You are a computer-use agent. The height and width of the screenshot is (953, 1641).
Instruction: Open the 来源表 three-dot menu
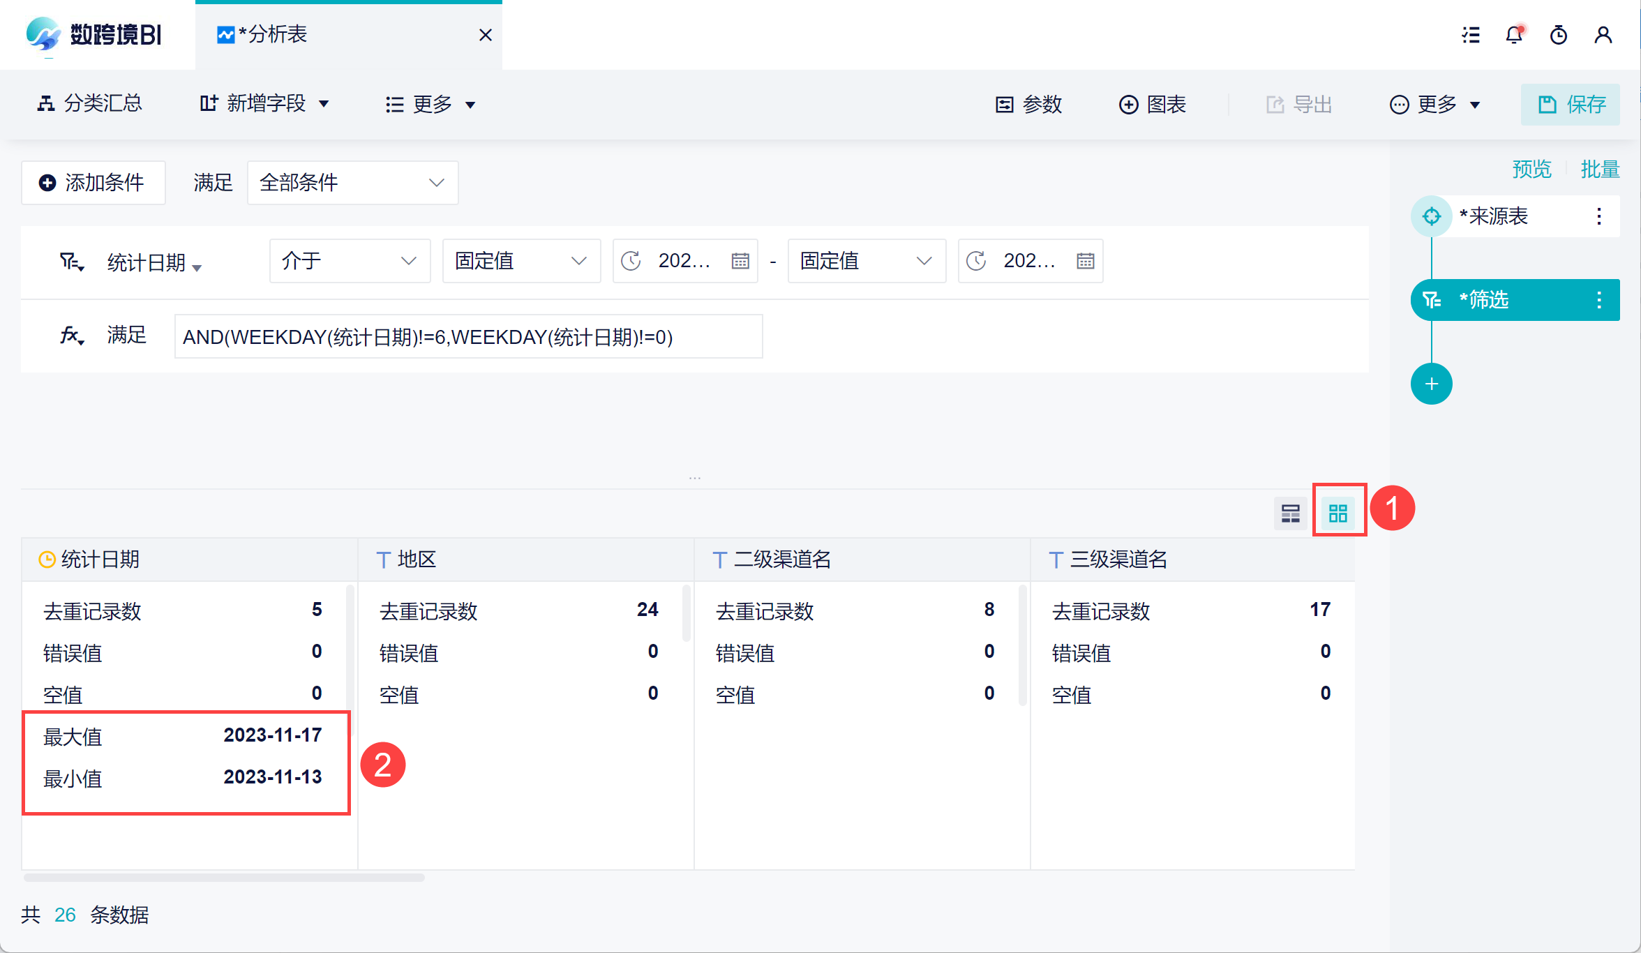point(1598,216)
